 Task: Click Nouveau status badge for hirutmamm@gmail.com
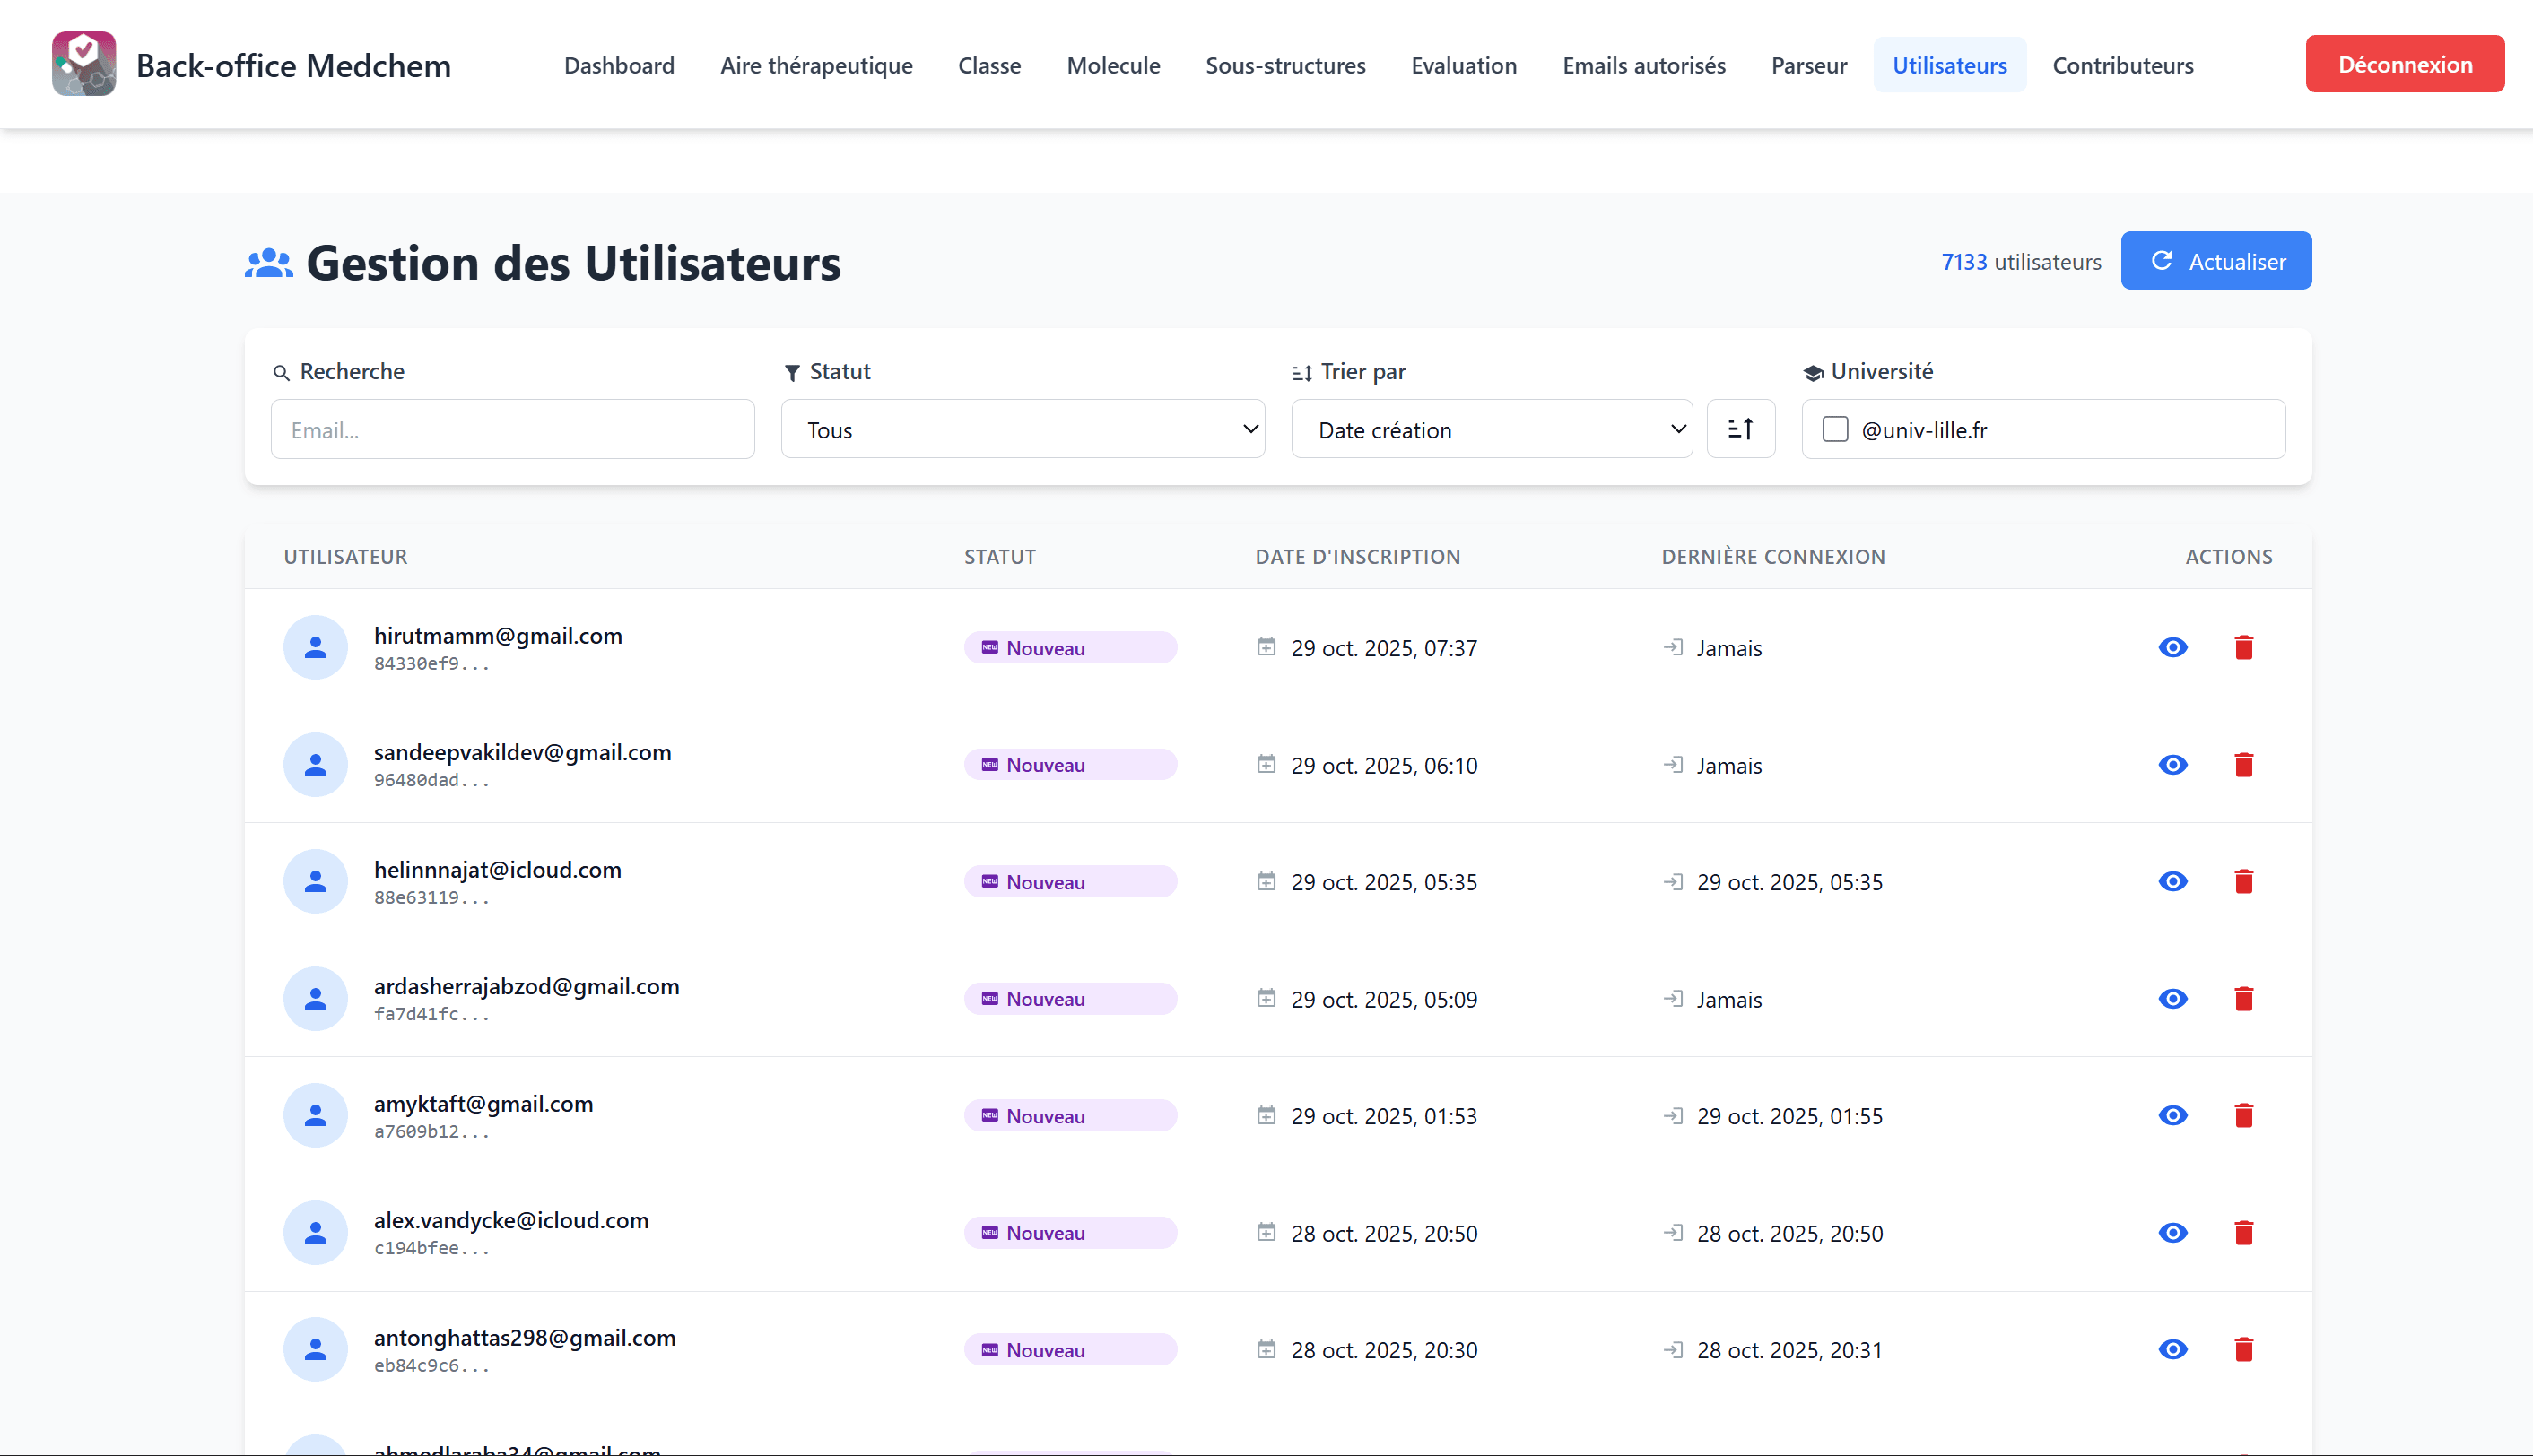[x=1069, y=647]
